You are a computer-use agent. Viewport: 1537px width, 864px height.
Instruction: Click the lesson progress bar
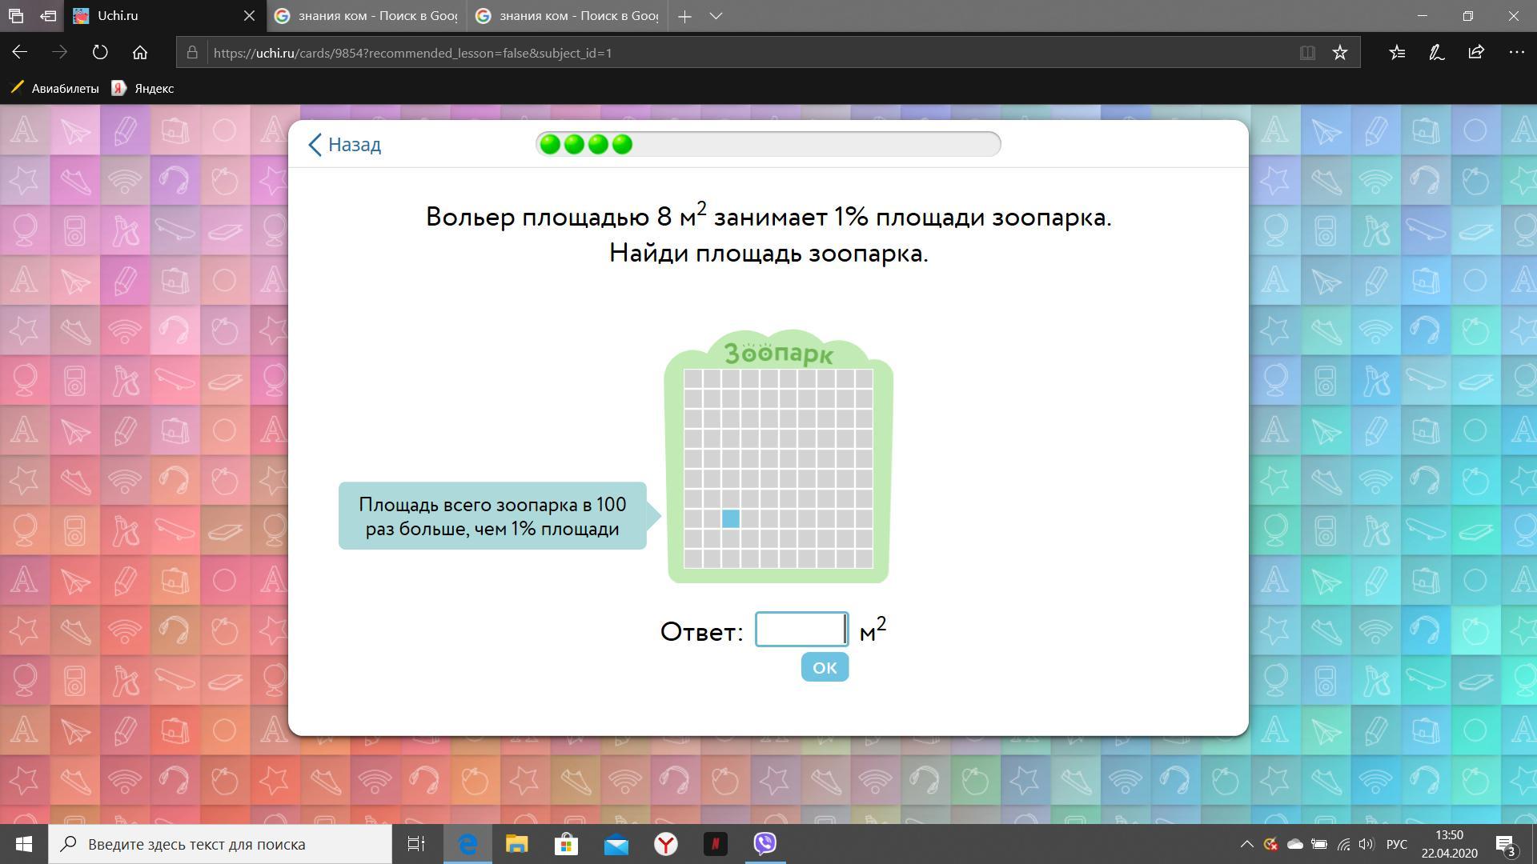(768, 144)
